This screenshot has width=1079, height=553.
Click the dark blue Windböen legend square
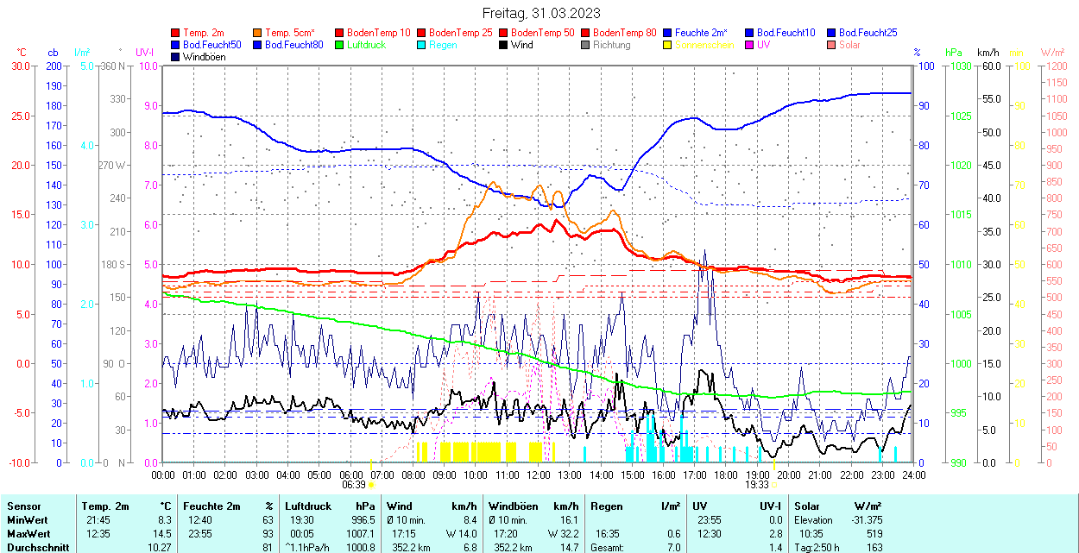[x=176, y=57]
